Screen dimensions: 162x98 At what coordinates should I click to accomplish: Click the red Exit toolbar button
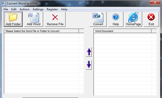pyautogui.click(x=151, y=19)
